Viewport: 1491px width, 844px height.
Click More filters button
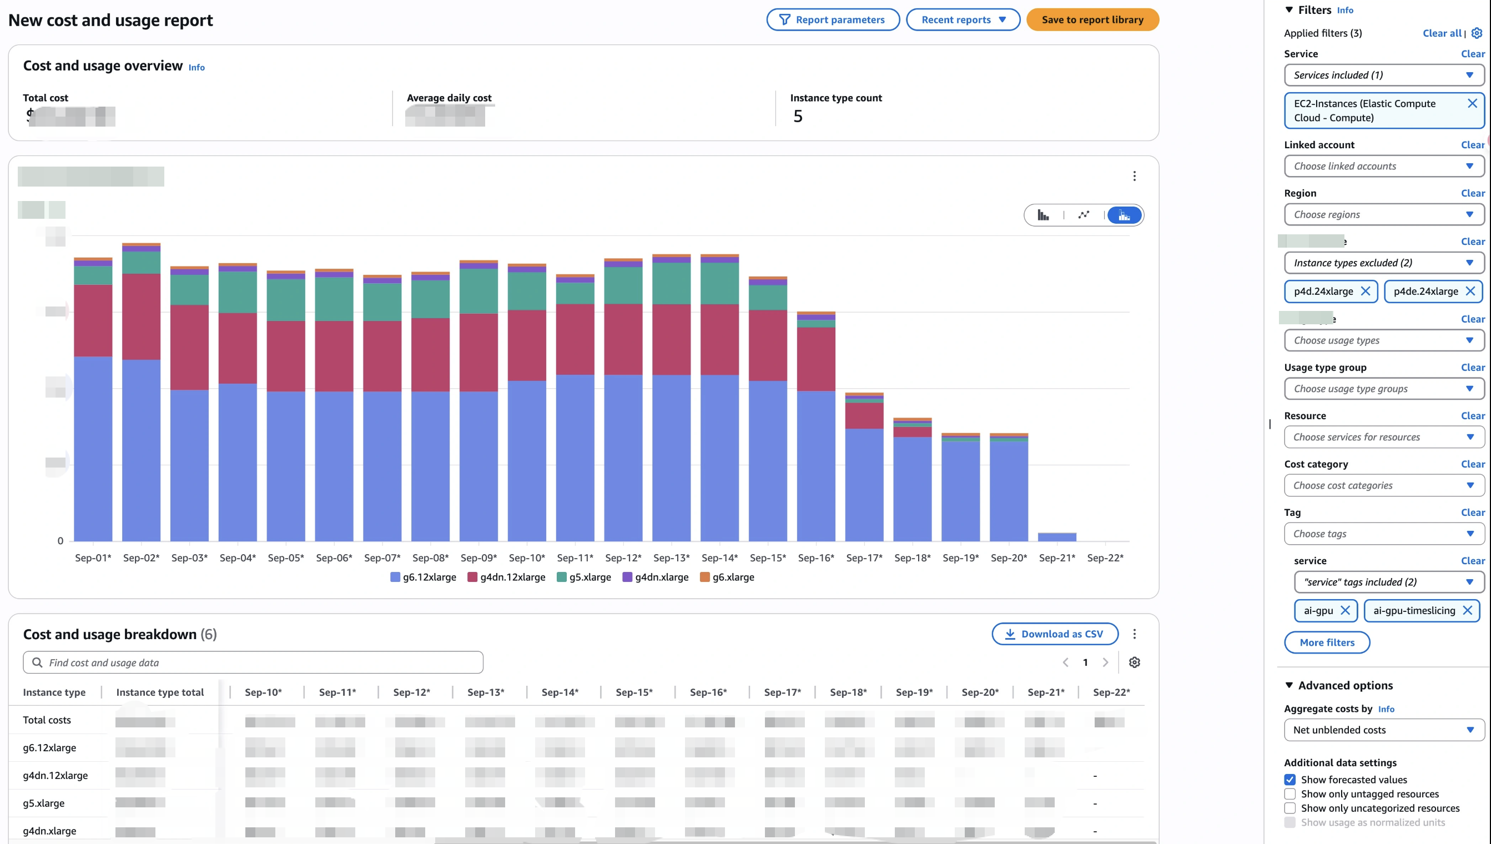tap(1327, 643)
